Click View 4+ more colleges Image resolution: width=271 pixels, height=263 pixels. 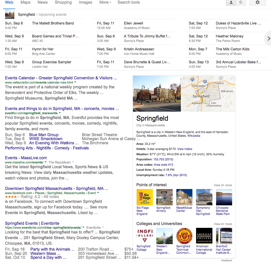click(x=223, y=224)
